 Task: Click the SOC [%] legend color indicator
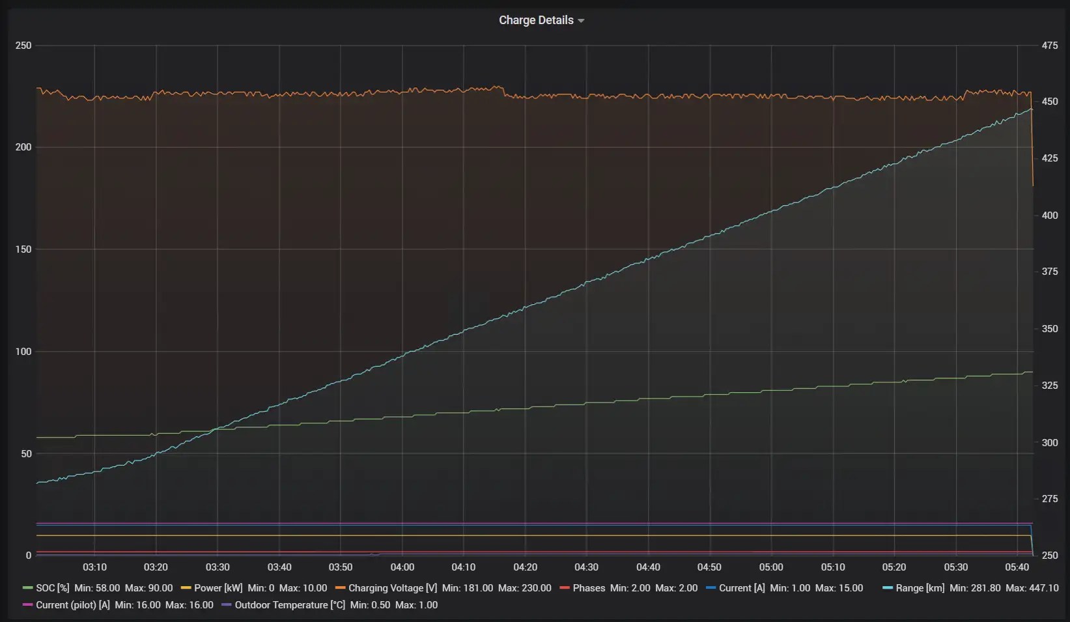pyautogui.click(x=27, y=588)
